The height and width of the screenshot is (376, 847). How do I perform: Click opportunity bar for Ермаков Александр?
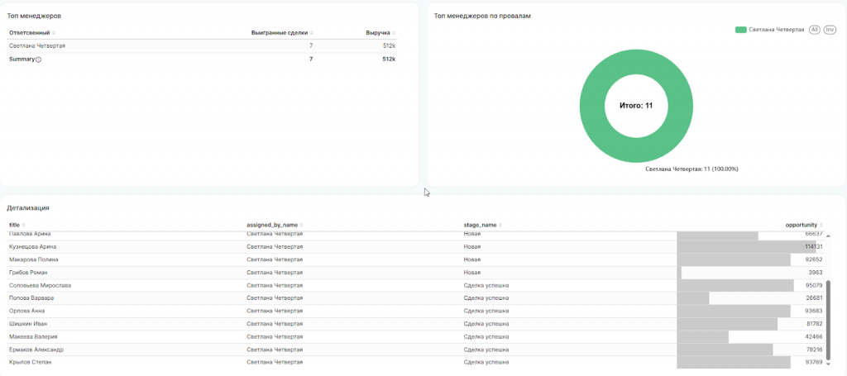coord(724,350)
